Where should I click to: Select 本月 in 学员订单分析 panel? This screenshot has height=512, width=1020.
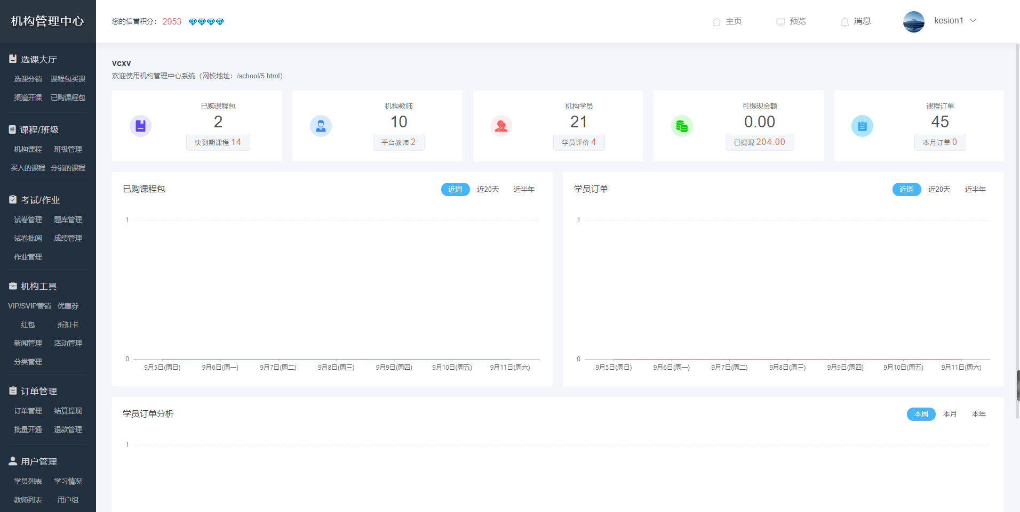[950, 414]
